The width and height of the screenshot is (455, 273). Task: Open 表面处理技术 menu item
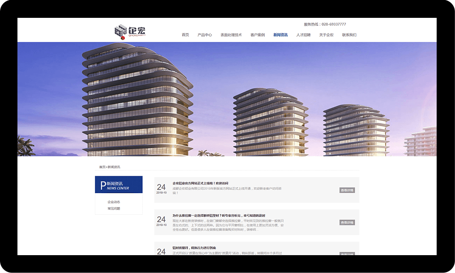[231, 35]
